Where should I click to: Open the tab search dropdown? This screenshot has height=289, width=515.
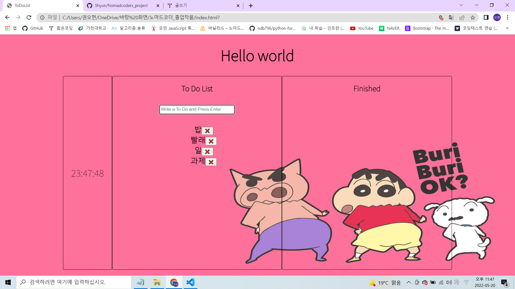461,5
